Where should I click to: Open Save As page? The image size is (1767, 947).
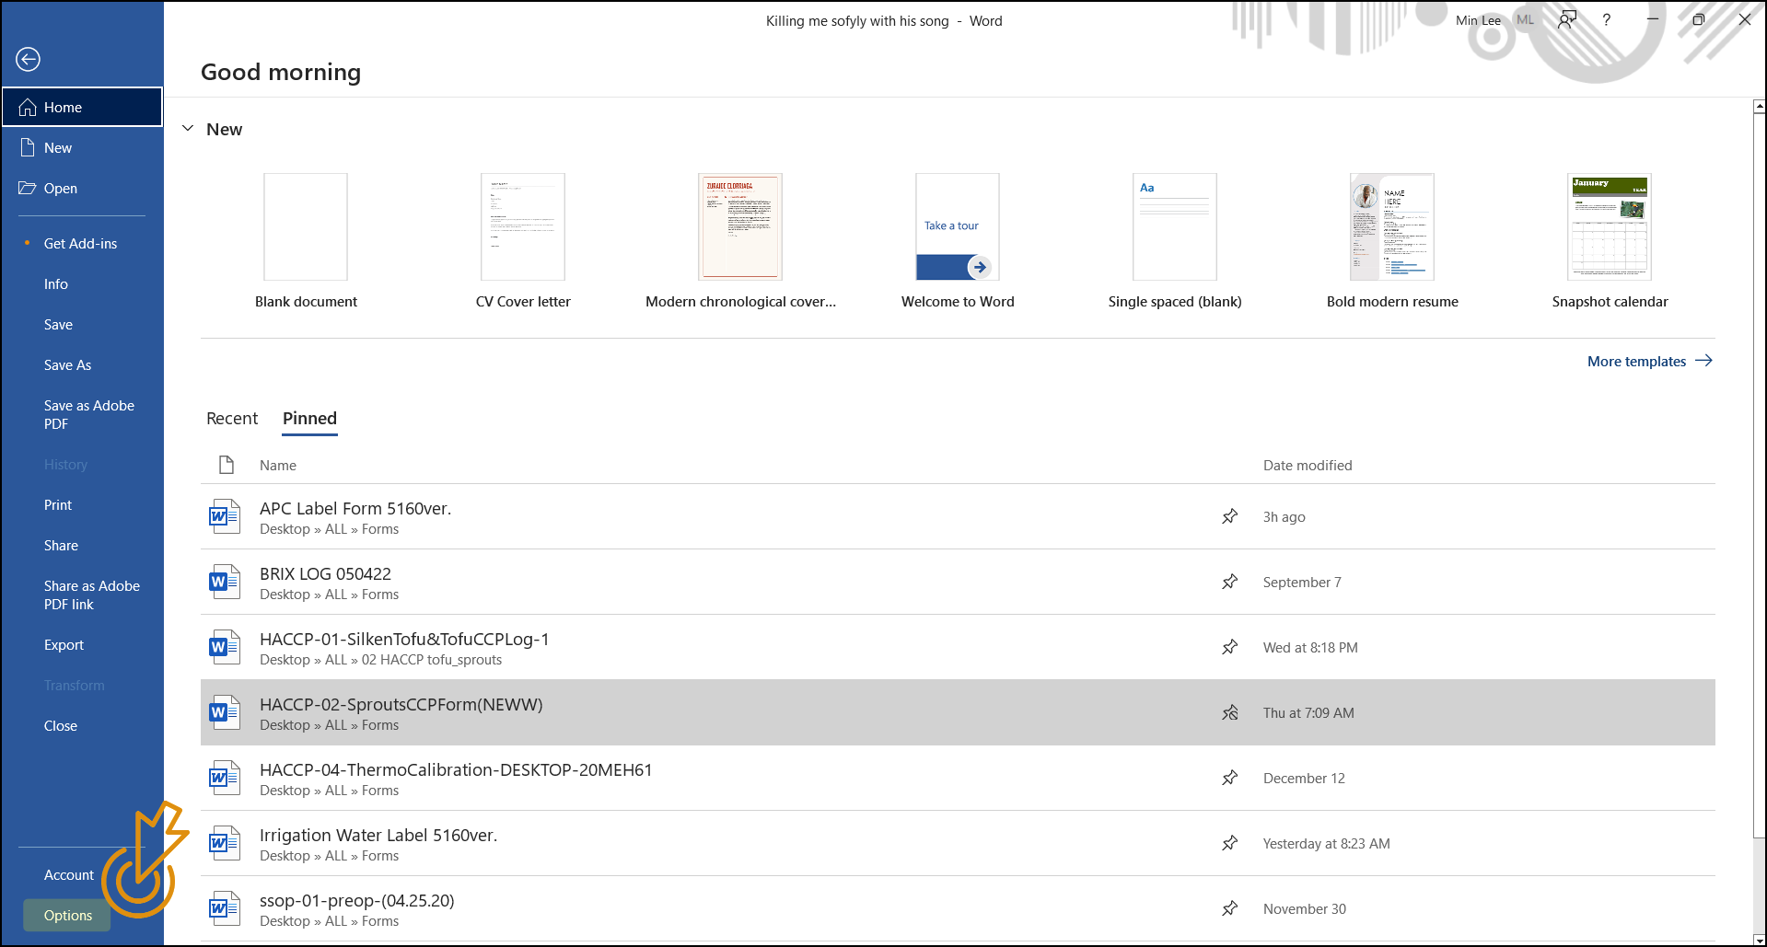tap(82, 364)
